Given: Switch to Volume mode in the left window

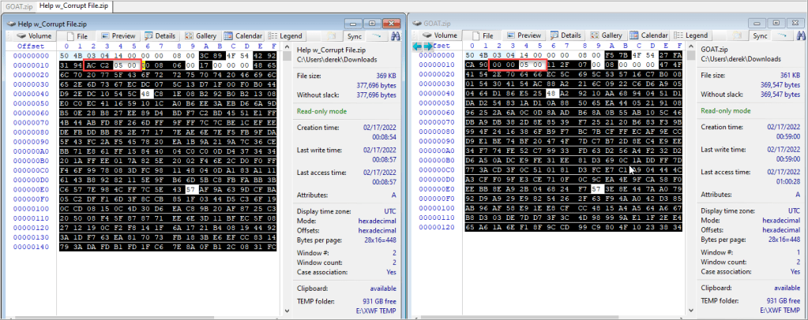Looking at the screenshot, I should click(35, 35).
